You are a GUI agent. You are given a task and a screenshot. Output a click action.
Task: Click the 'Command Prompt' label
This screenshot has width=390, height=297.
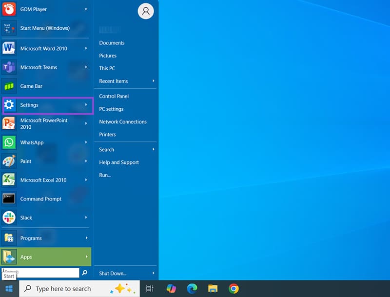tap(41, 199)
